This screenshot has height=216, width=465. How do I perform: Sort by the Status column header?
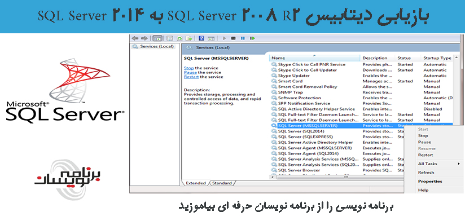click(x=407, y=58)
